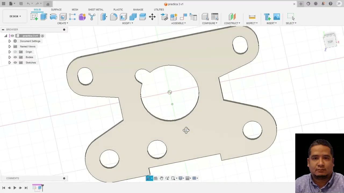Click the Zoom Window tool
Viewport: 344px width, 193px height.
(173, 178)
